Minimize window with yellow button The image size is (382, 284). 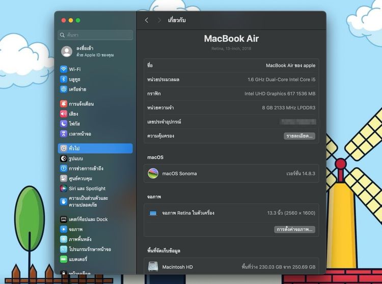(x=71, y=20)
